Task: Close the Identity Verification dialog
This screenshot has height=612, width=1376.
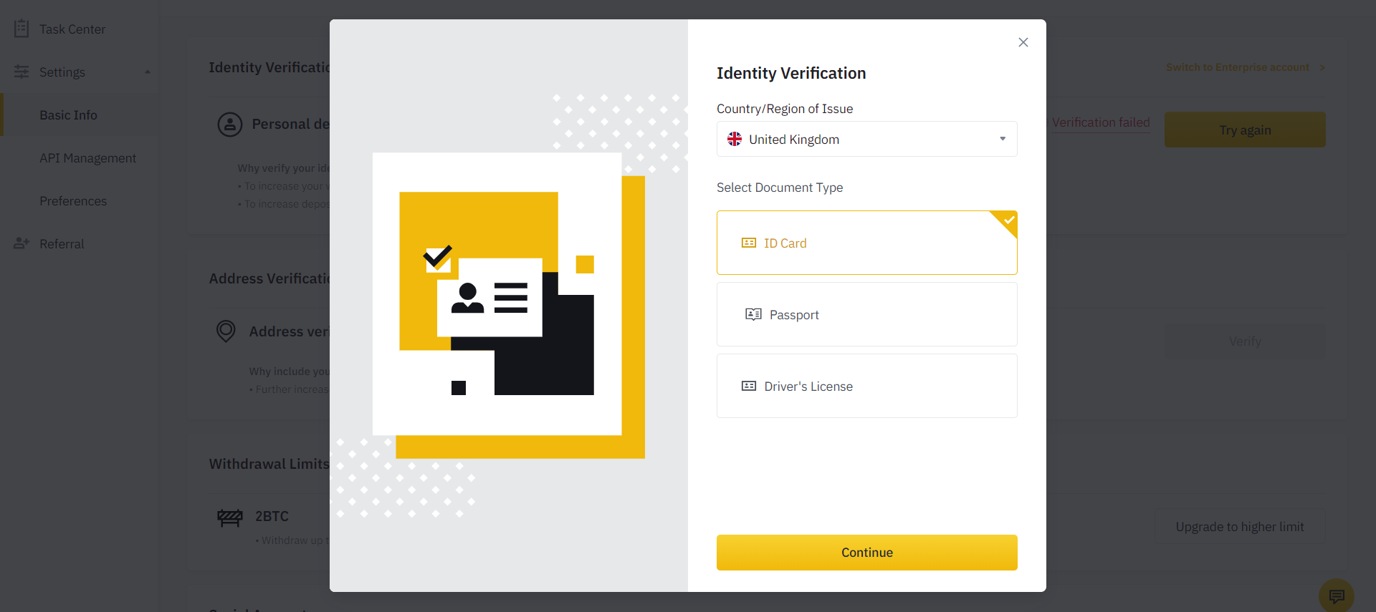Action: tap(1023, 42)
